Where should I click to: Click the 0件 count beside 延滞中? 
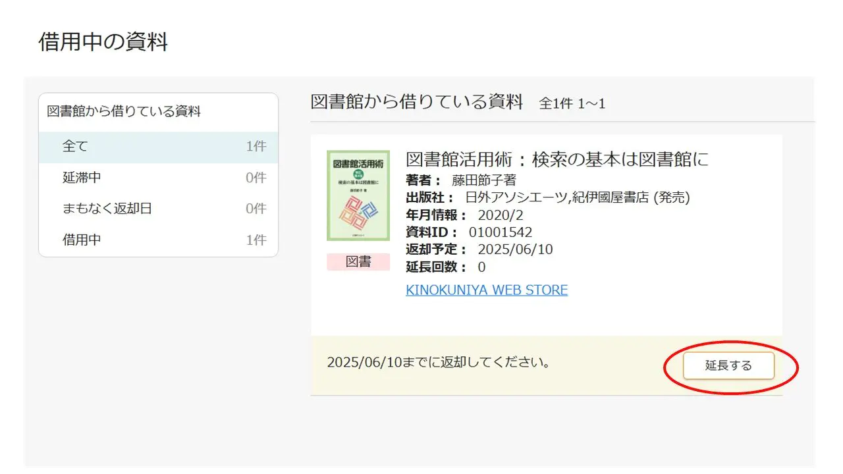(x=256, y=178)
